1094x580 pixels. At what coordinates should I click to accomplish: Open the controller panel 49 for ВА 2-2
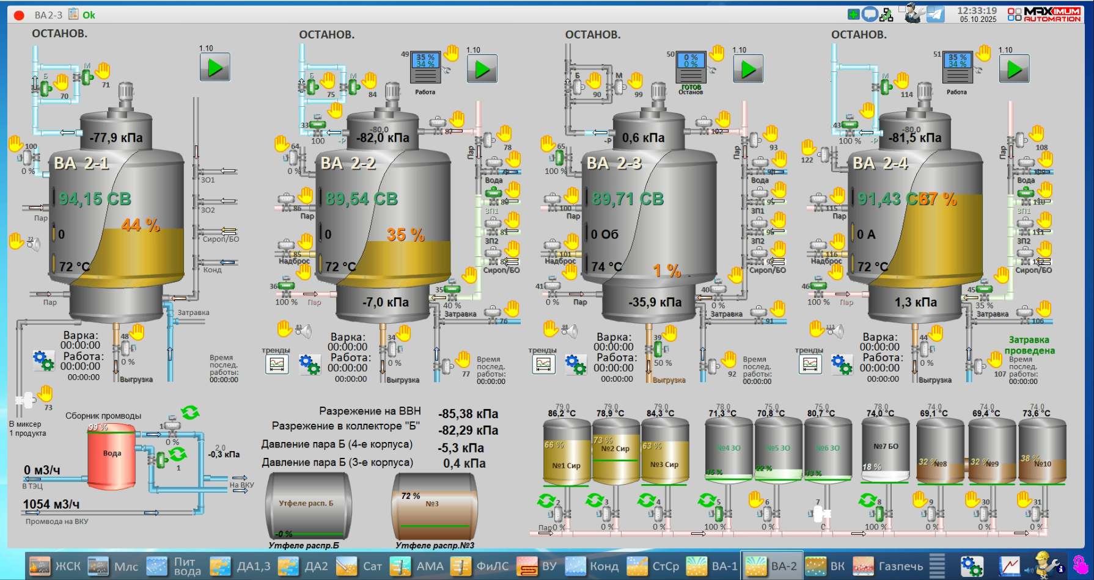(x=425, y=67)
